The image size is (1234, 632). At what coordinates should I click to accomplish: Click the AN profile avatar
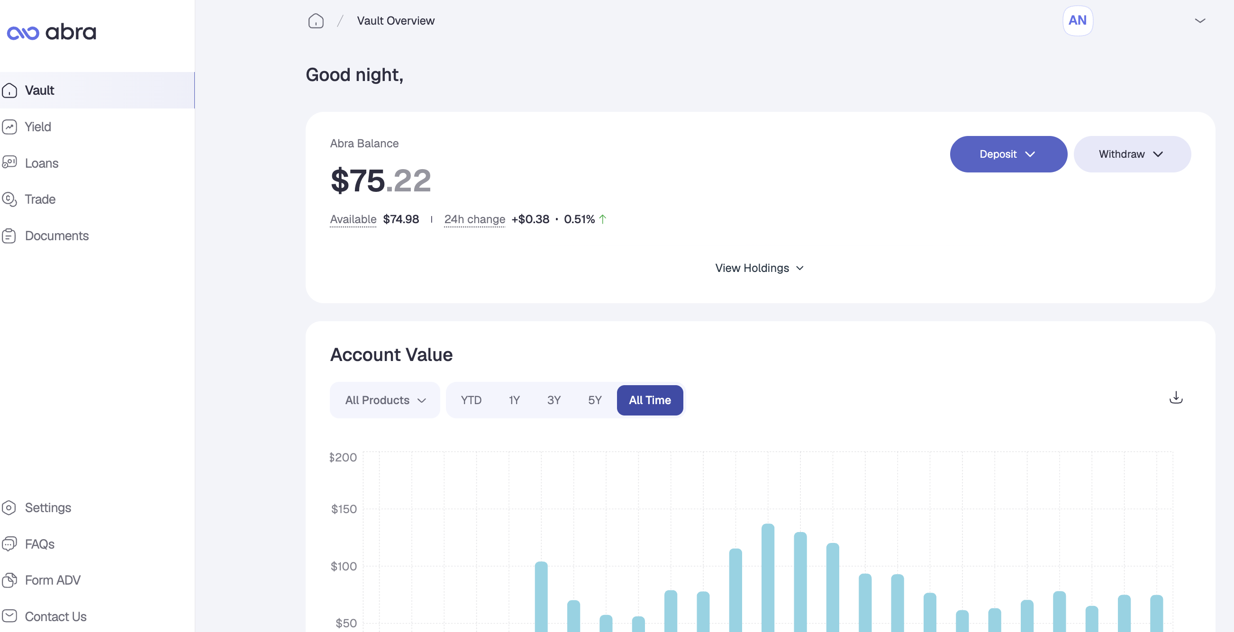[1077, 20]
